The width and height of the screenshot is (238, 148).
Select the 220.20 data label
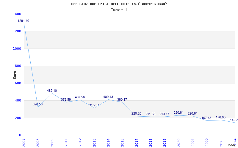point(136,113)
